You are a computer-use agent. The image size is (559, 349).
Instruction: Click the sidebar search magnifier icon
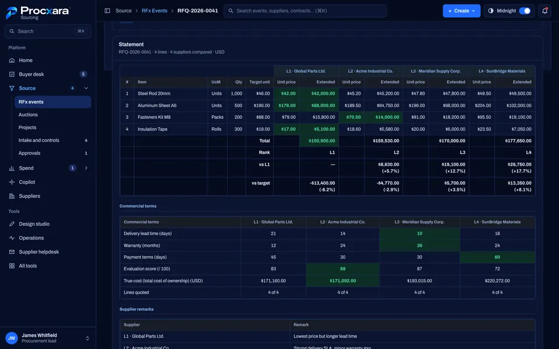pos(12,31)
